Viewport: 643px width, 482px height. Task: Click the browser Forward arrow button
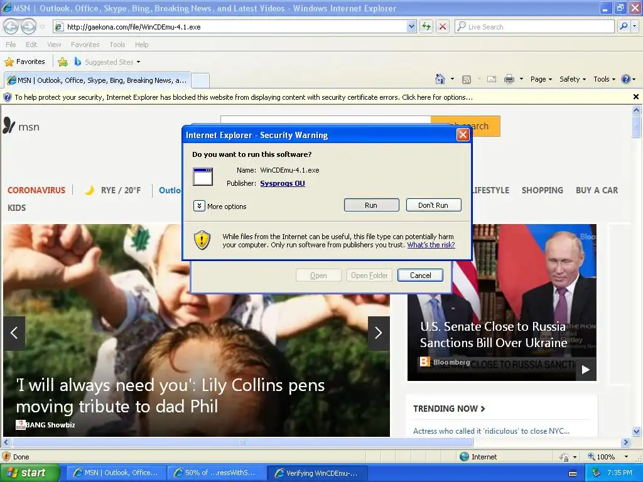coord(28,26)
